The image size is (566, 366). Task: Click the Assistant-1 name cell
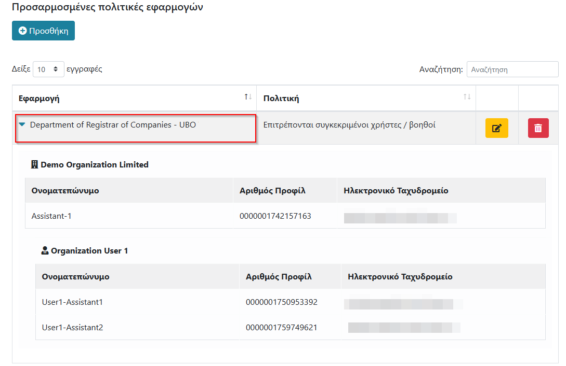pos(51,216)
